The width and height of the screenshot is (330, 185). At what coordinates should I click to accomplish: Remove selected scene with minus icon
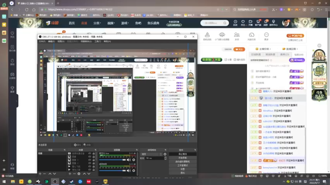click(45, 173)
